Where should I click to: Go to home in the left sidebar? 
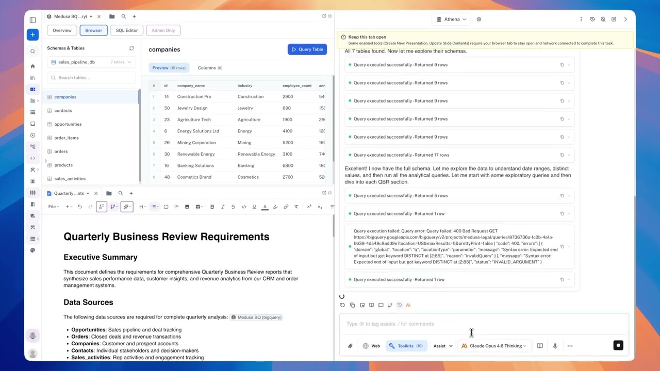pyautogui.click(x=32, y=66)
